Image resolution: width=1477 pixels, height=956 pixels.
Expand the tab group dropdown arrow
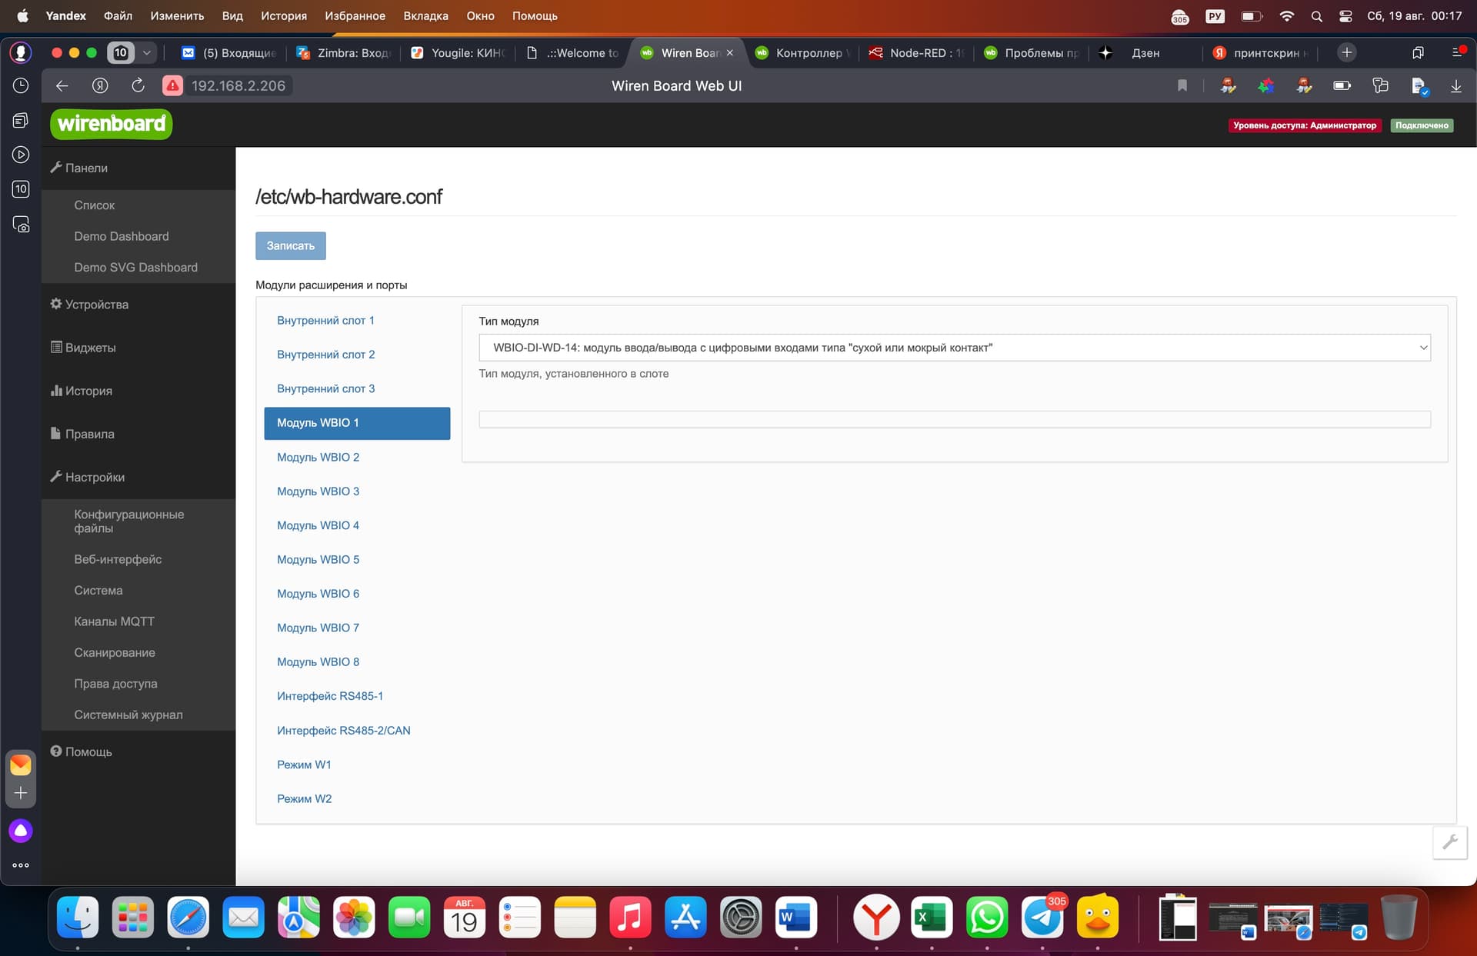coord(146,52)
